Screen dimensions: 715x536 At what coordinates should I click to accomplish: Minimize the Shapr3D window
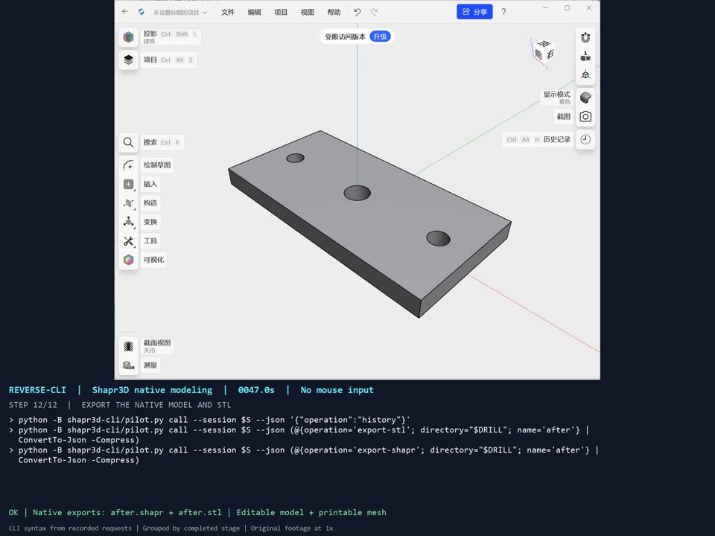click(545, 7)
